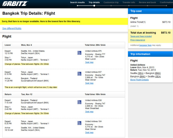Open Seat map for United 837
Screen dimensions: 173x138
89,83
